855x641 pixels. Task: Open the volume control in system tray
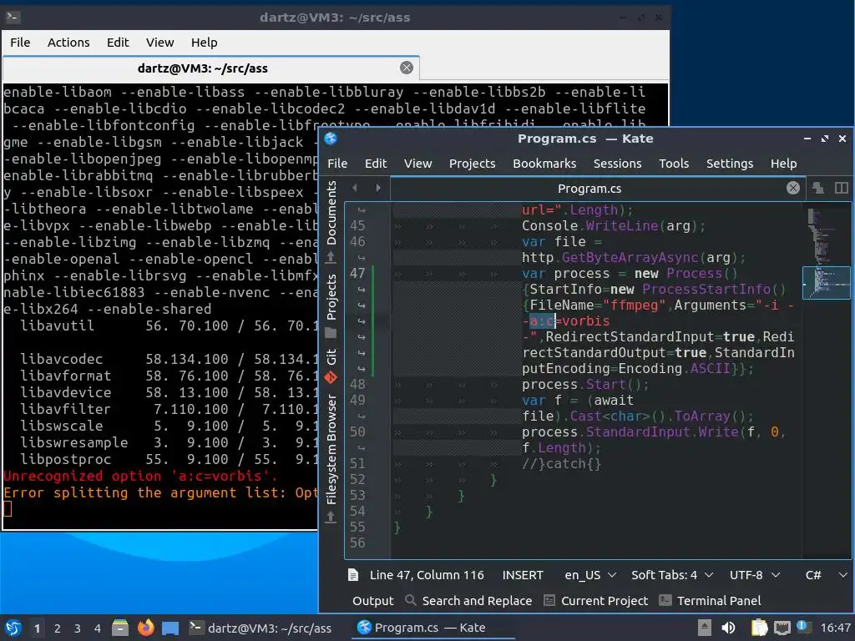pyautogui.click(x=728, y=628)
